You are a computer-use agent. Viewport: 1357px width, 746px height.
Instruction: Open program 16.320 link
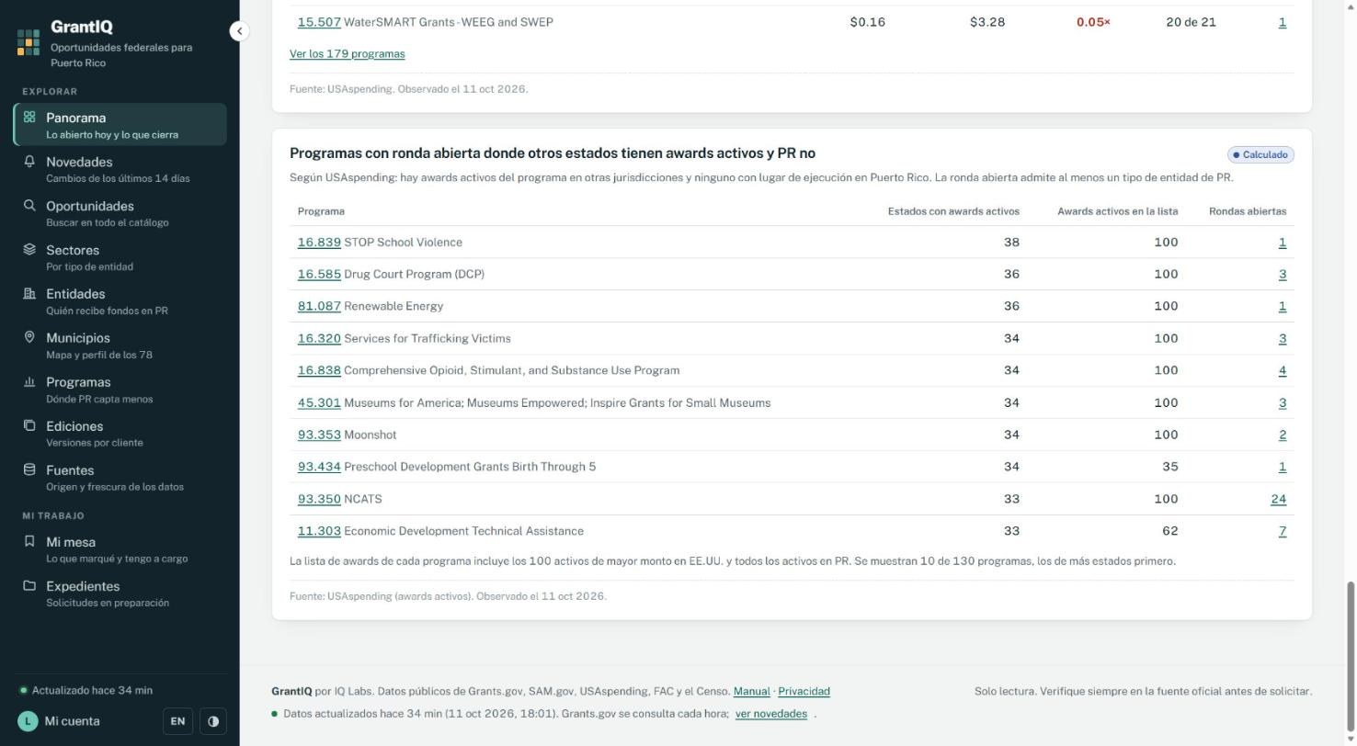click(x=319, y=338)
